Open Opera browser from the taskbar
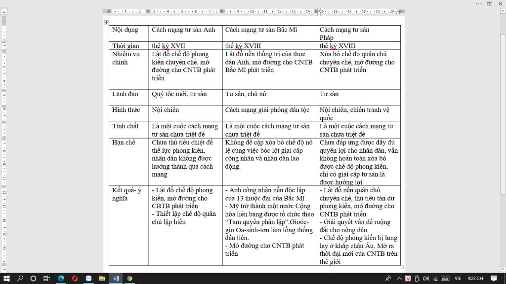Image resolution: width=506 pixels, height=284 pixels. [75, 279]
